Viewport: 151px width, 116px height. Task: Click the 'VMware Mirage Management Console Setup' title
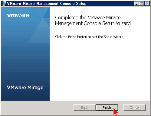tap(47, 4)
